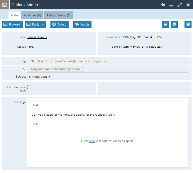193x173 pixels.
Task: Click the Message body area
Action: coord(107,133)
